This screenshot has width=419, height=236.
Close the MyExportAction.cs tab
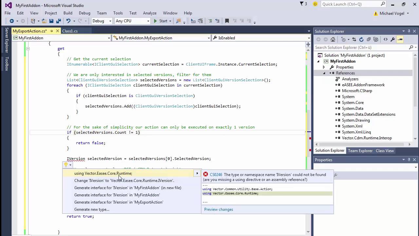tap(58, 31)
